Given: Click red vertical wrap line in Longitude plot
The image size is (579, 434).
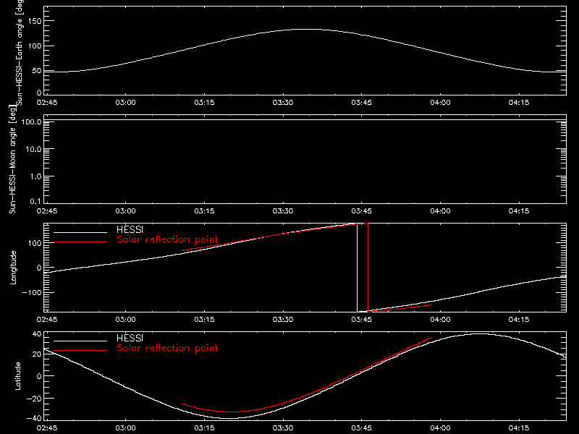Looking at the screenshot, I should pyautogui.click(x=368, y=268).
